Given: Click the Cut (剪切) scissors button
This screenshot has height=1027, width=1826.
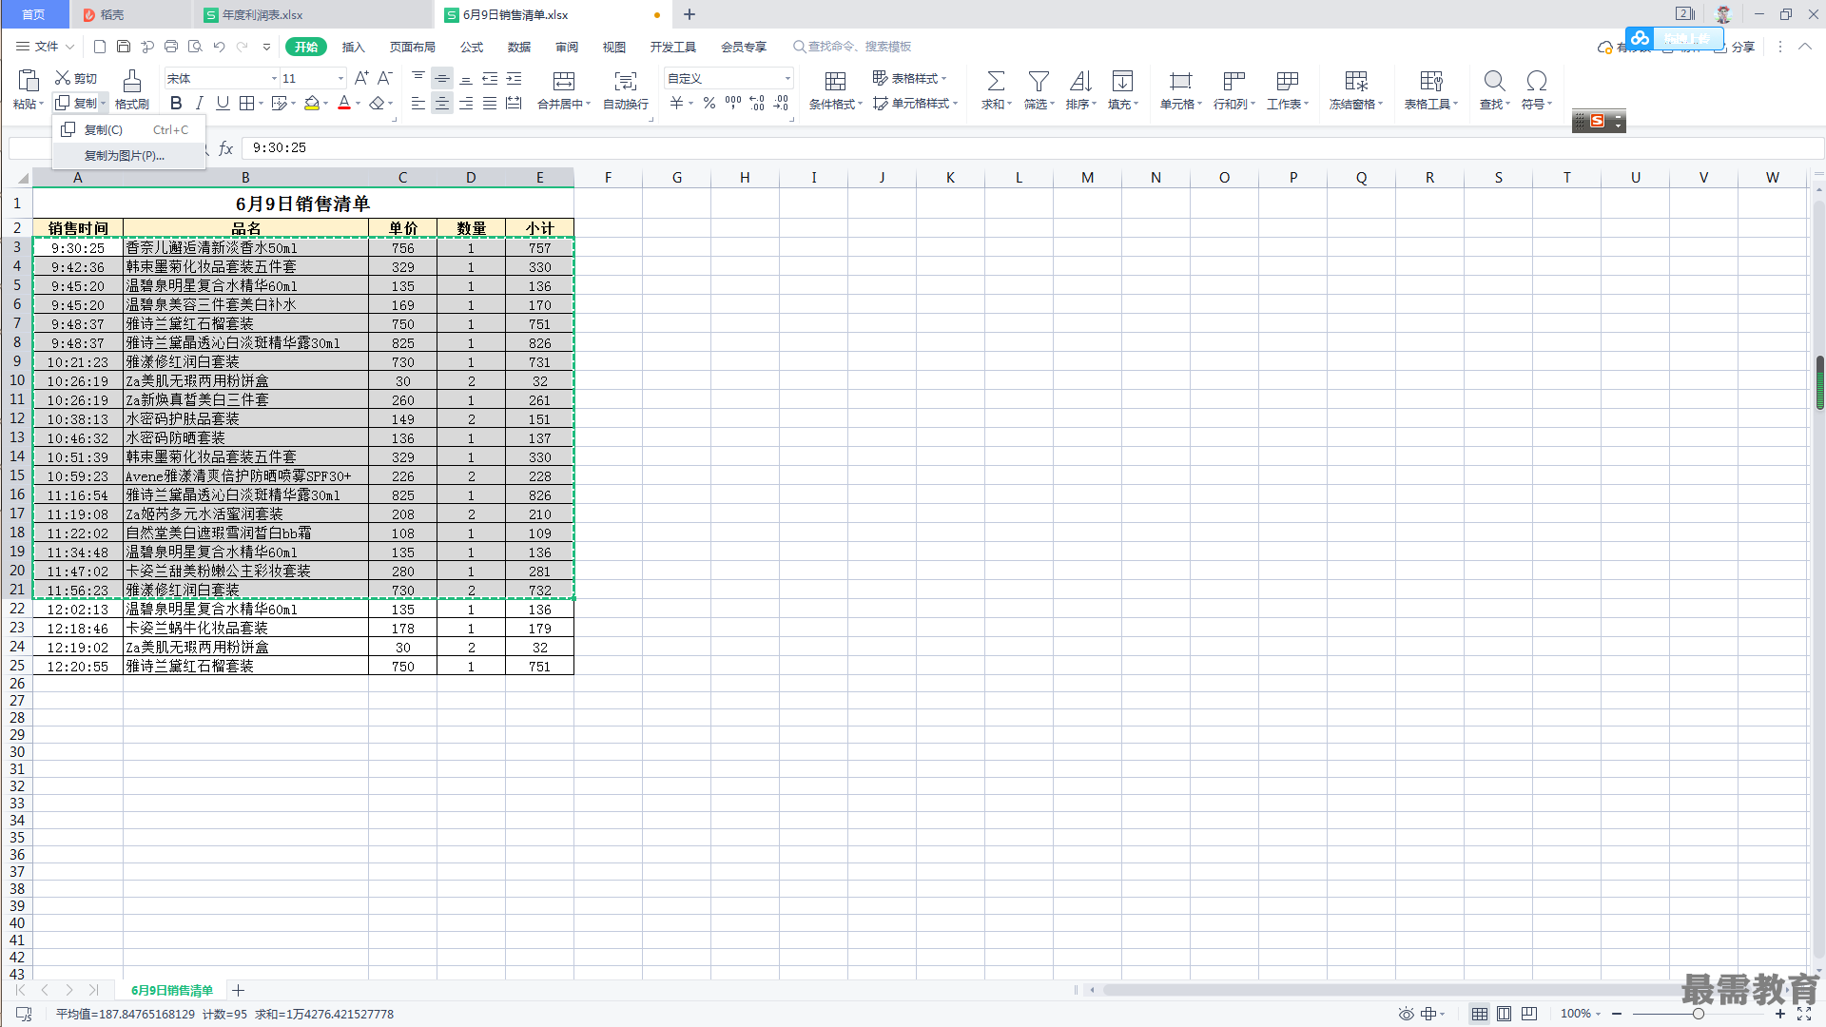Looking at the screenshot, I should click(76, 78).
